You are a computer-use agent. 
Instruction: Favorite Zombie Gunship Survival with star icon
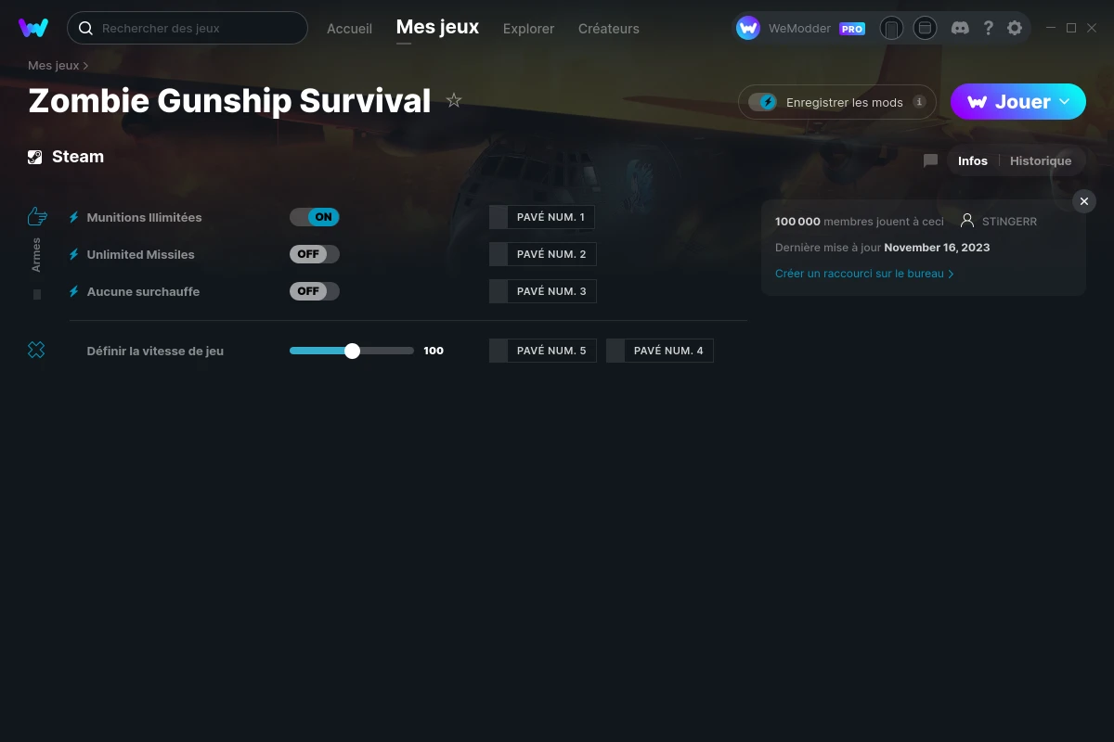pyautogui.click(x=454, y=100)
